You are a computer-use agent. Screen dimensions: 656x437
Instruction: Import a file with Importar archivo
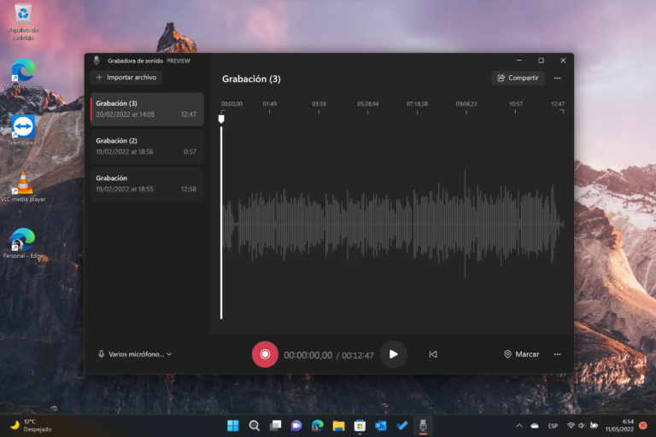tap(126, 78)
